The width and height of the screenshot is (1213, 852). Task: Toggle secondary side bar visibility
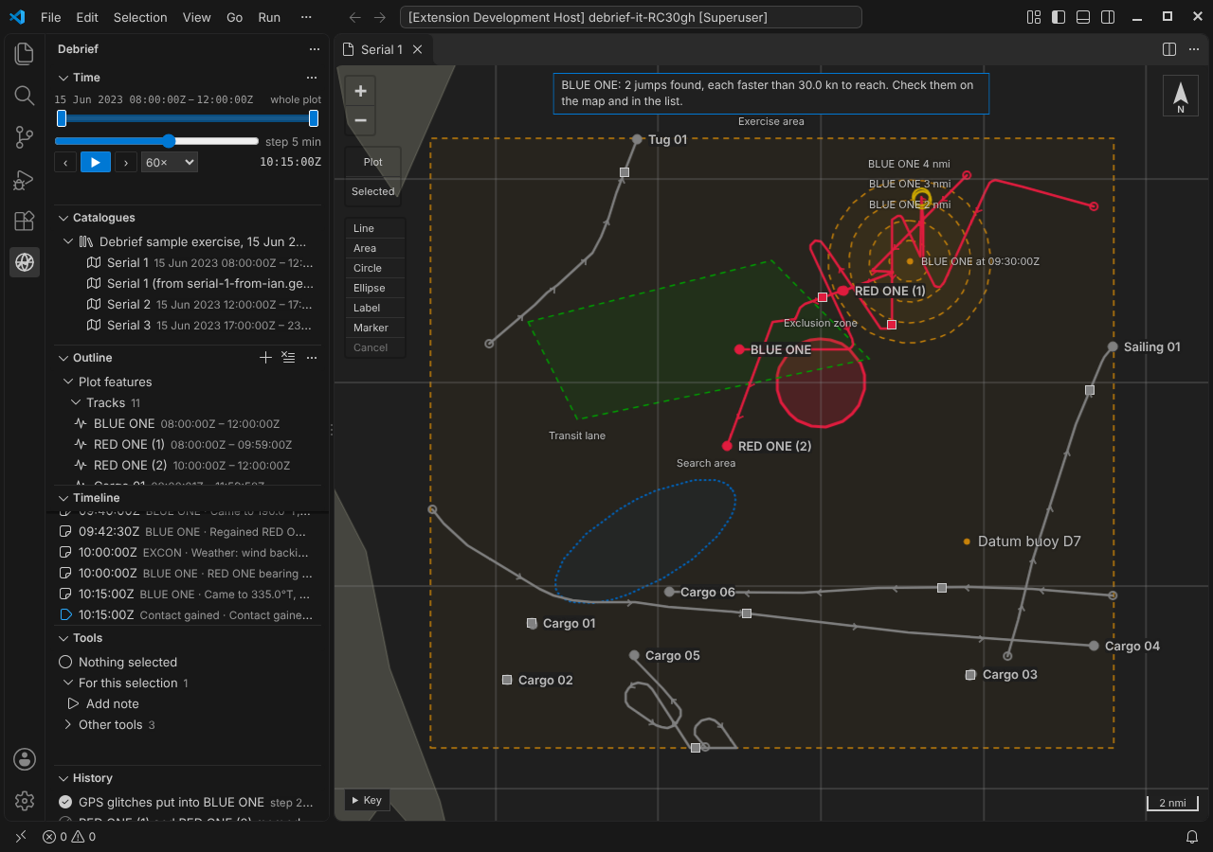(1108, 17)
